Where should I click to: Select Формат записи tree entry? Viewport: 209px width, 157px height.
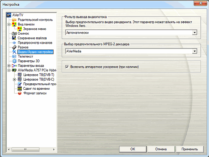pos(35,93)
